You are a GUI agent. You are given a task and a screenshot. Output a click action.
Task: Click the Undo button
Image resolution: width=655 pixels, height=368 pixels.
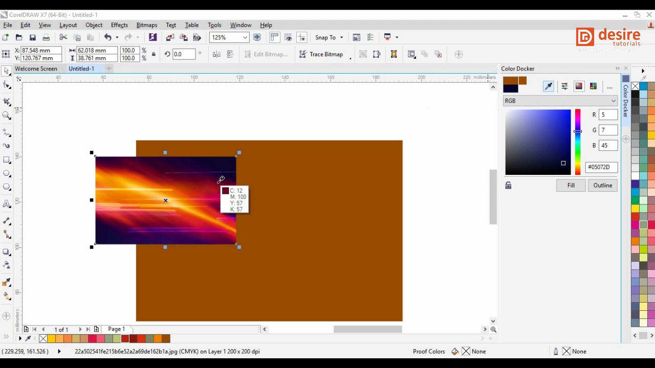tap(107, 37)
